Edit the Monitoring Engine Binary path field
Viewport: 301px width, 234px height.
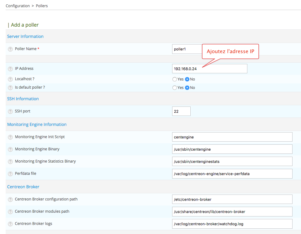232,149
